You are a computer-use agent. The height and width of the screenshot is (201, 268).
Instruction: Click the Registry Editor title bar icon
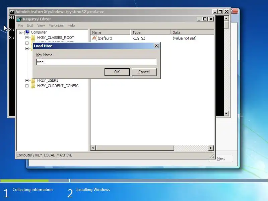(x=19, y=19)
